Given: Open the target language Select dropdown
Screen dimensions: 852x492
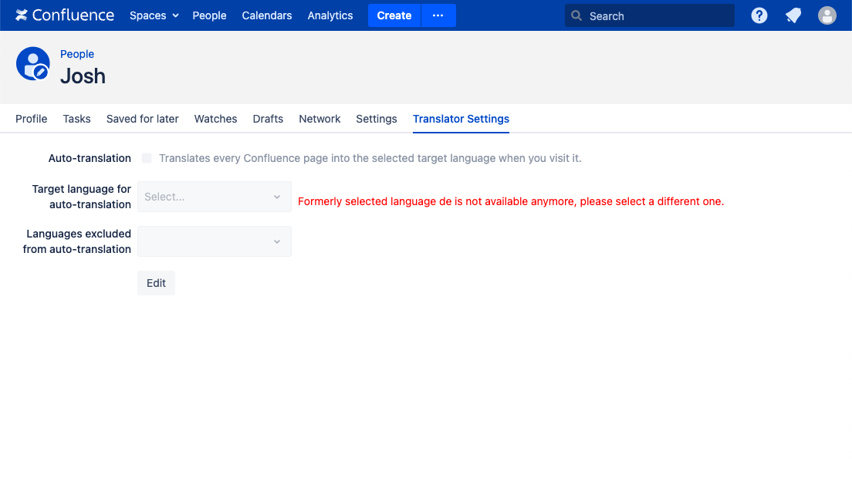Looking at the screenshot, I should tap(214, 197).
